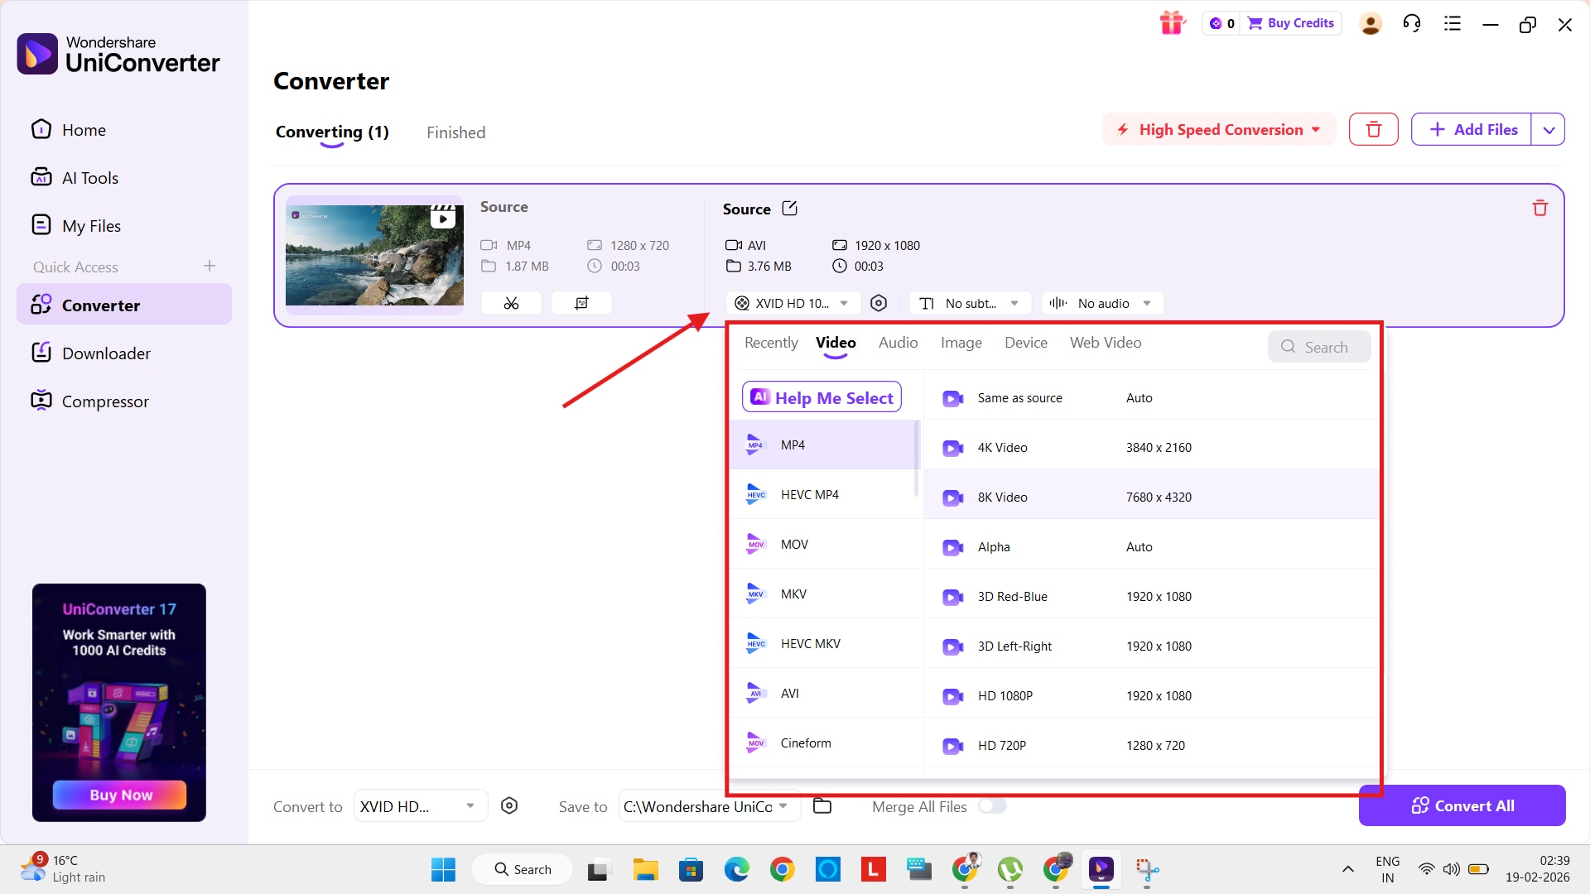Open the Audio formats tab
Viewport: 1590px width, 894px height.
click(898, 342)
